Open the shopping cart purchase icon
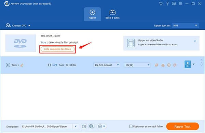This screenshot has height=133, width=205. [161, 4]
